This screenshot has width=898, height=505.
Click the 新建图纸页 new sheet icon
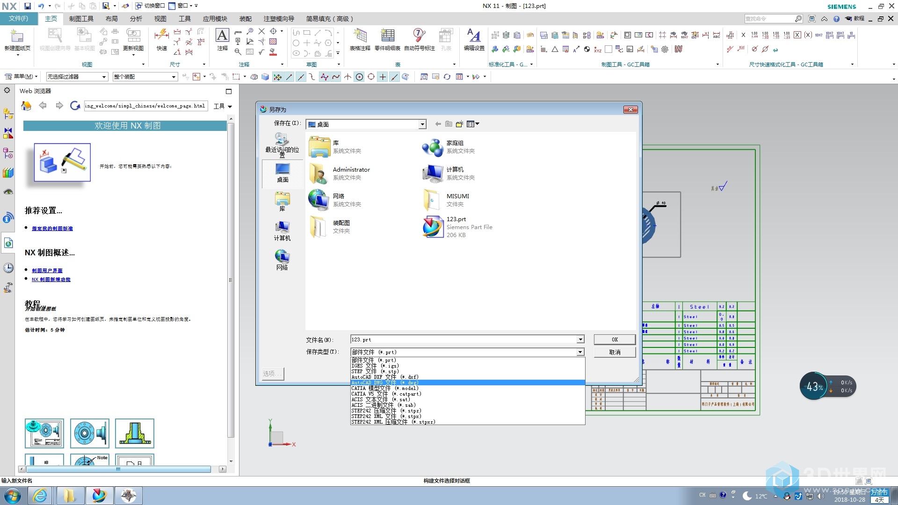17,37
